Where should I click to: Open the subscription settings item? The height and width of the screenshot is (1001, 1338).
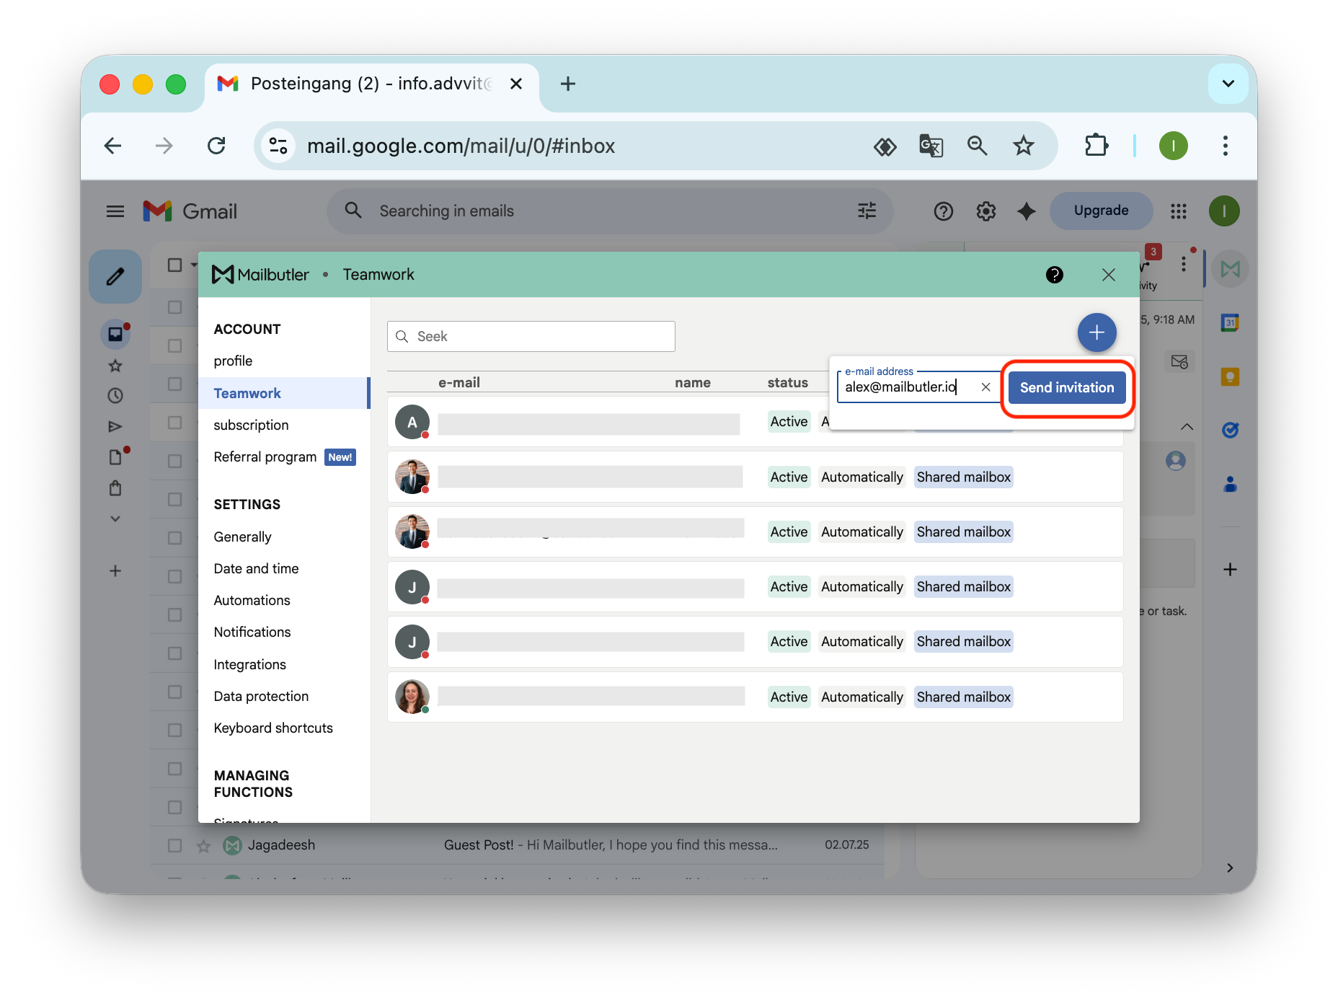click(x=251, y=425)
